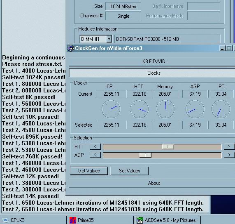235x224 pixels.
Task: Click the AGP slider thumb
Action: click(x=145, y=155)
